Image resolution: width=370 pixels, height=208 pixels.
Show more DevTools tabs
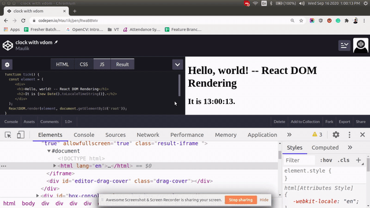click(289, 135)
